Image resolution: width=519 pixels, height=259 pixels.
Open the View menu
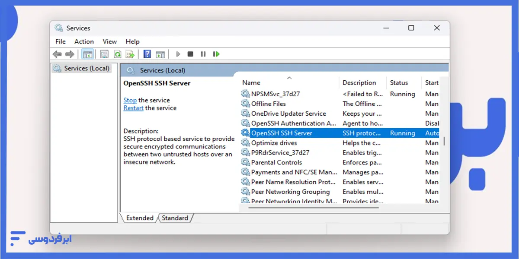pos(110,41)
